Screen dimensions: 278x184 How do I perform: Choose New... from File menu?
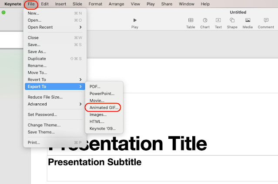[55, 13]
